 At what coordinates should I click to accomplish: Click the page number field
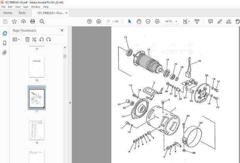108,21
